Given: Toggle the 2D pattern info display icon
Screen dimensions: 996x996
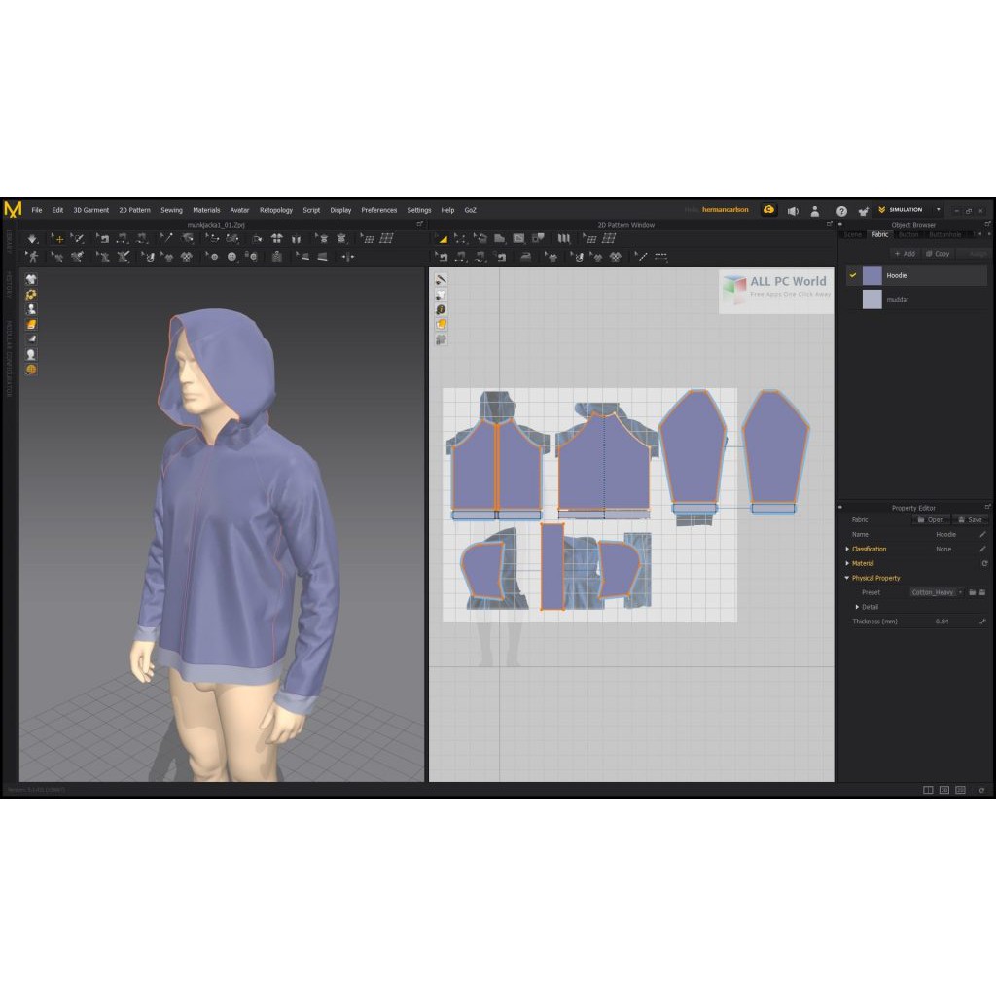Looking at the screenshot, I should (442, 309).
